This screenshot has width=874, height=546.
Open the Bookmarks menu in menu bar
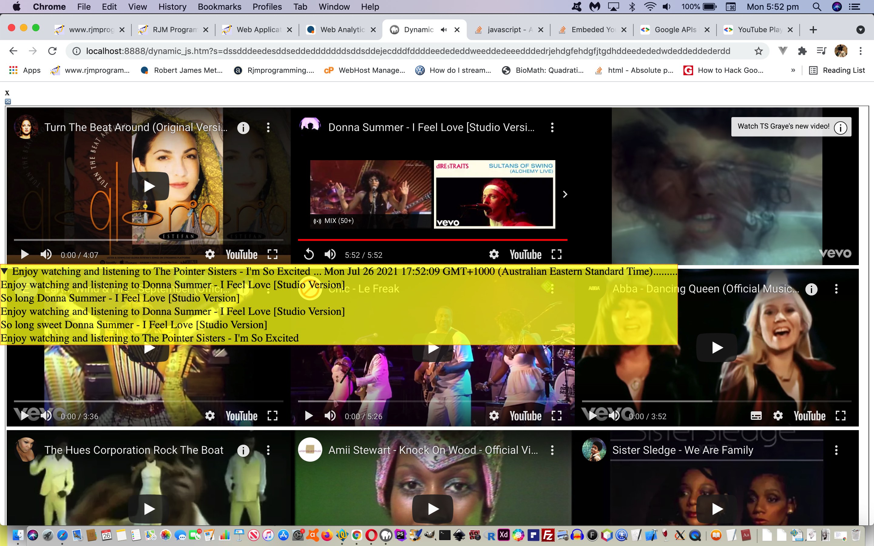point(219,6)
